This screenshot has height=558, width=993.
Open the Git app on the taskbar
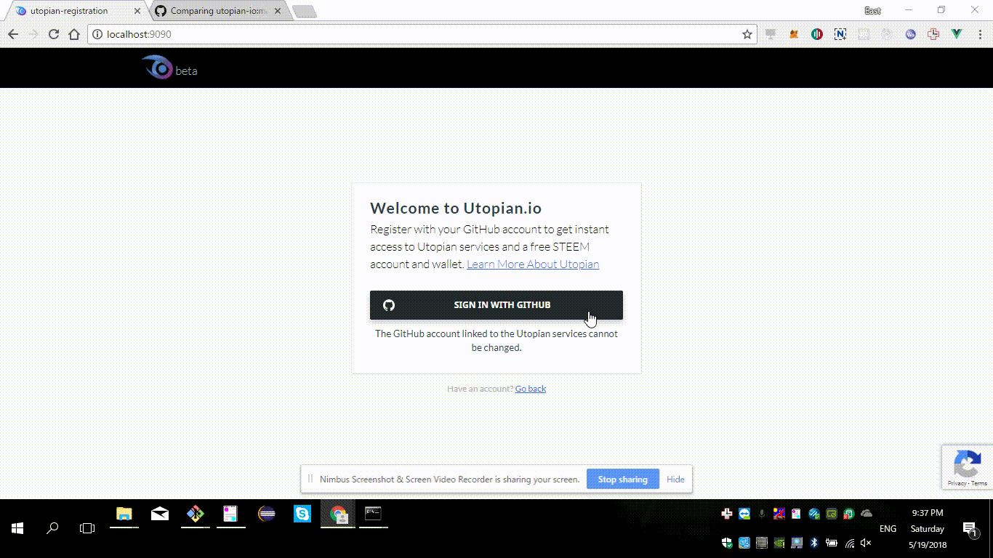coord(196,514)
